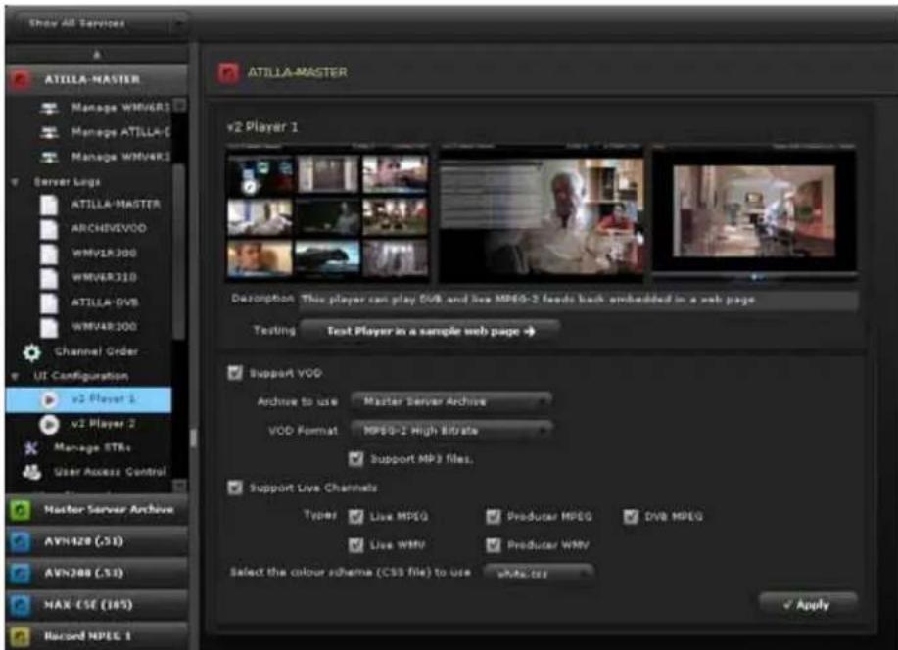The height and width of the screenshot is (650, 898).
Task: Click the v2 Player 2 play icon
Action: pos(49,425)
